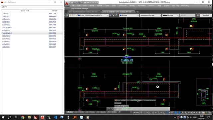Open the Zalo app from taskbar

click(x=82, y=117)
